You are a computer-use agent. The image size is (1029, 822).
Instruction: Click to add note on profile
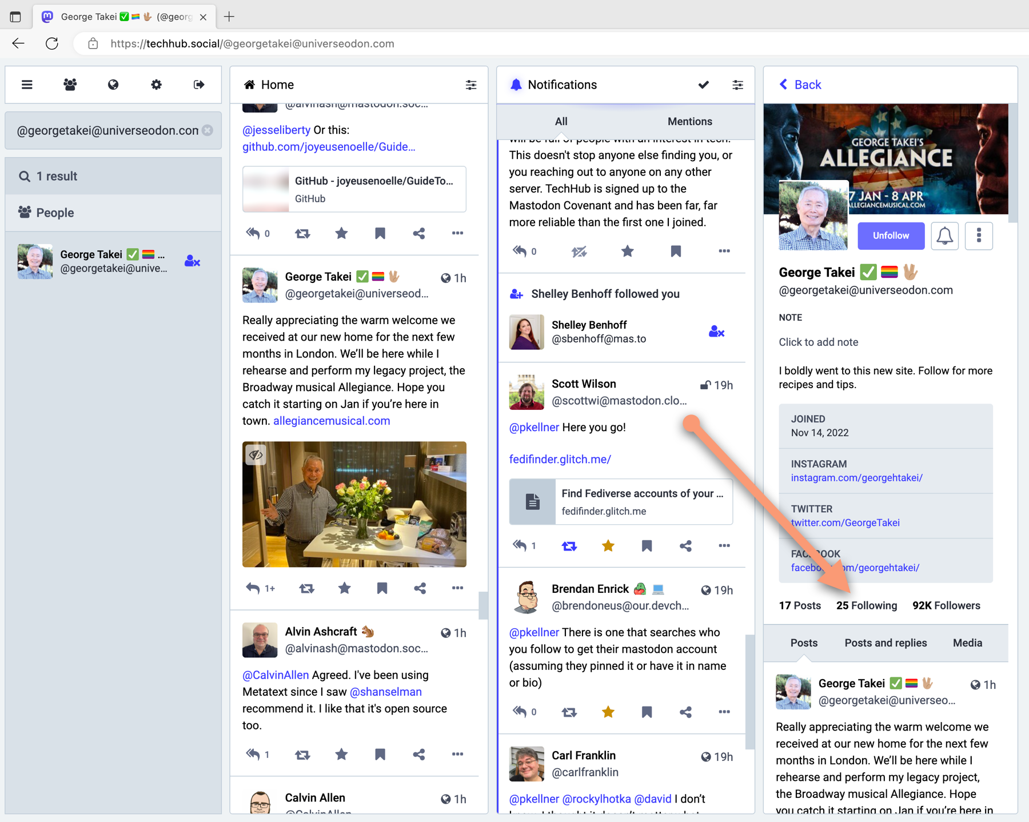[x=818, y=342]
